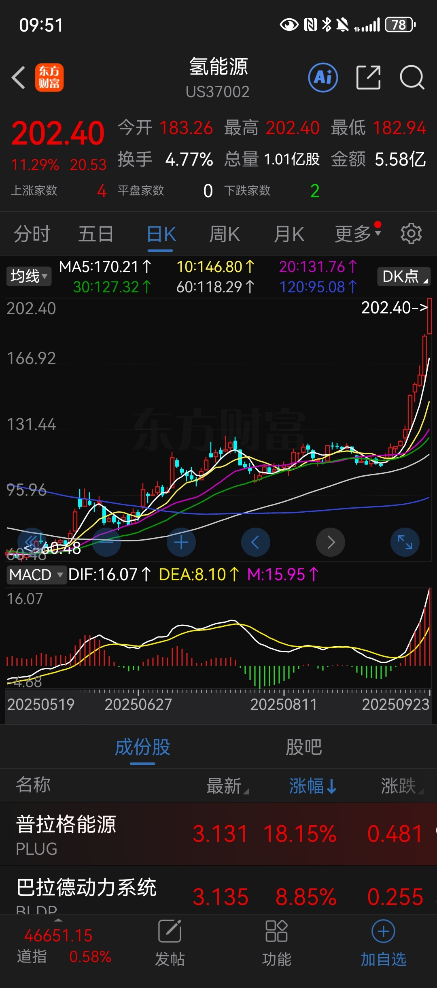The width and height of the screenshot is (437, 988).
Task: Tap the 30:127.32 moving average value
Action: coord(112,287)
